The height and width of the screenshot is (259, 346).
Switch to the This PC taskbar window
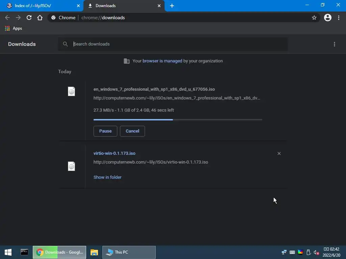click(x=129, y=252)
